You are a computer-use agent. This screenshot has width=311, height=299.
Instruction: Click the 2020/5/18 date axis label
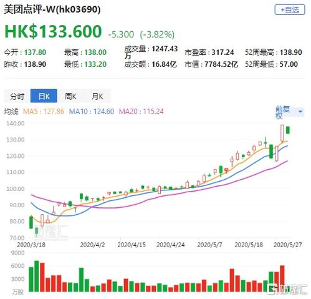coord(249,245)
